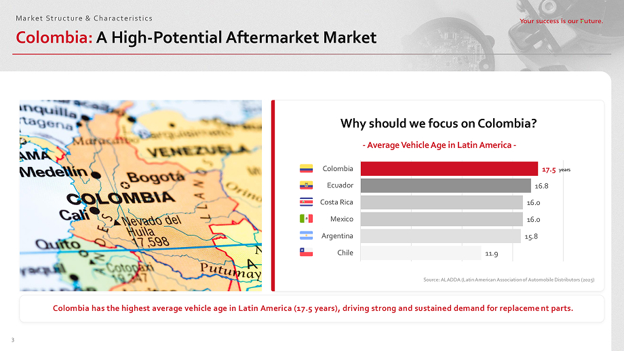624x351 pixels.
Task: Select the 'Average Vehicle Age in Latin America' subtitle
Action: click(440, 145)
